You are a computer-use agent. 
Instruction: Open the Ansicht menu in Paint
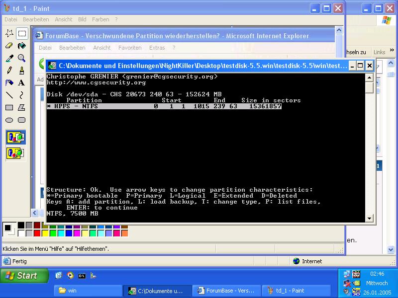(x=64, y=19)
